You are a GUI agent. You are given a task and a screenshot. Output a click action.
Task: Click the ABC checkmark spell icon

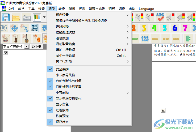click(x=160, y=17)
